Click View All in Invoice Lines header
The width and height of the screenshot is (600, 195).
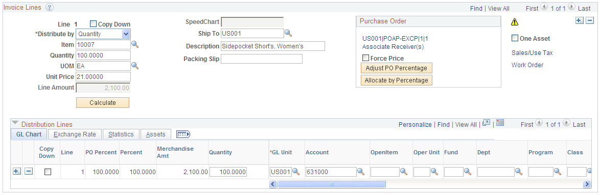click(499, 8)
